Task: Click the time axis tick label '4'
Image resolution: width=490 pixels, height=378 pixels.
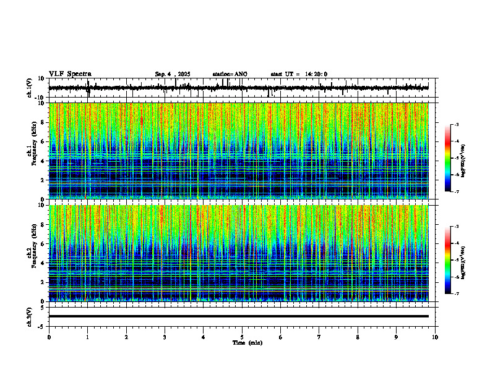Action: pyautogui.click(x=204, y=337)
